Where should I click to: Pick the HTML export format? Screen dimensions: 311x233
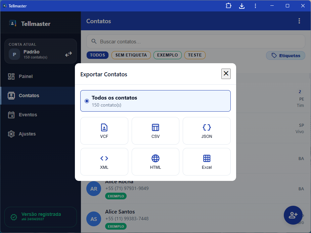point(155,162)
